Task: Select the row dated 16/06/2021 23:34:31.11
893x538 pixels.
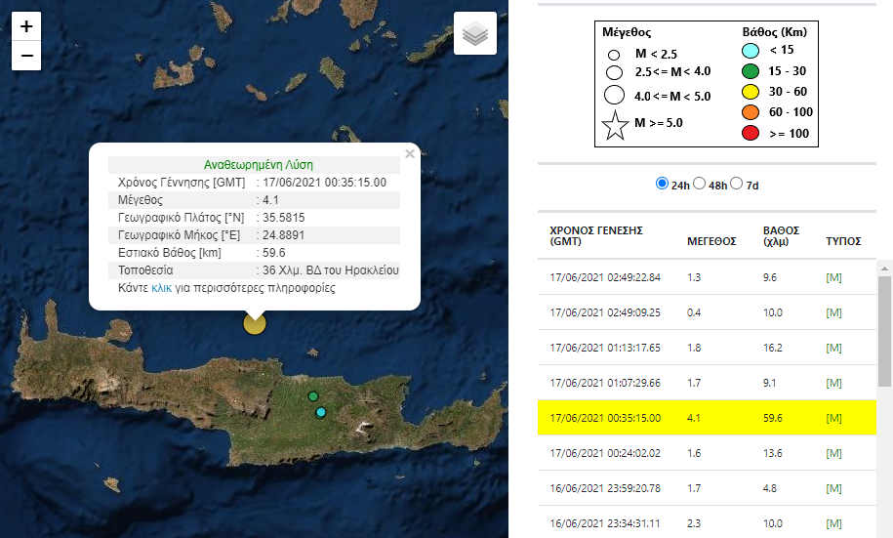Action: (707, 522)
